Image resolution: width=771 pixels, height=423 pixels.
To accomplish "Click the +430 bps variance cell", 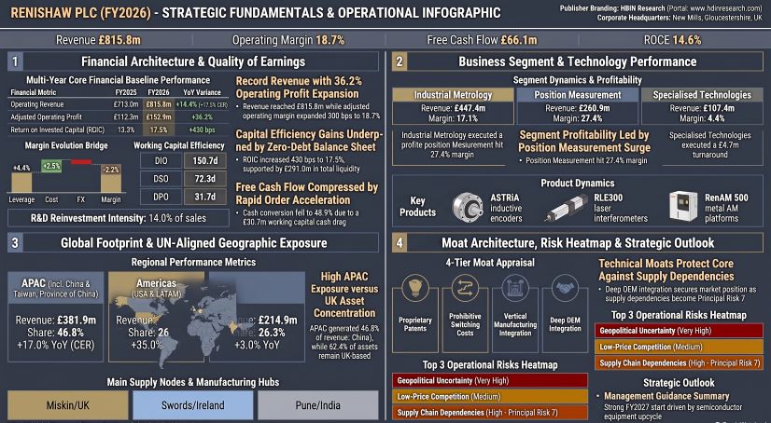I will pos(203,130).
